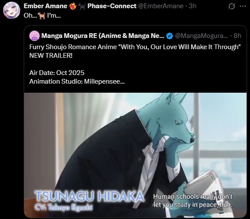Open the 3h timestamp link
The image size is (250, 219).
(x=193, y=6)
